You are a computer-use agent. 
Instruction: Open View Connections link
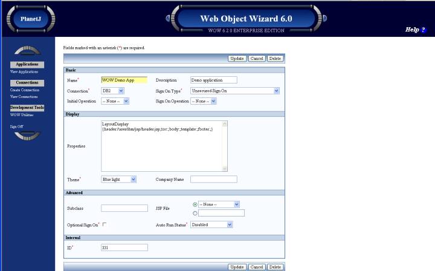tap(24, 97)
